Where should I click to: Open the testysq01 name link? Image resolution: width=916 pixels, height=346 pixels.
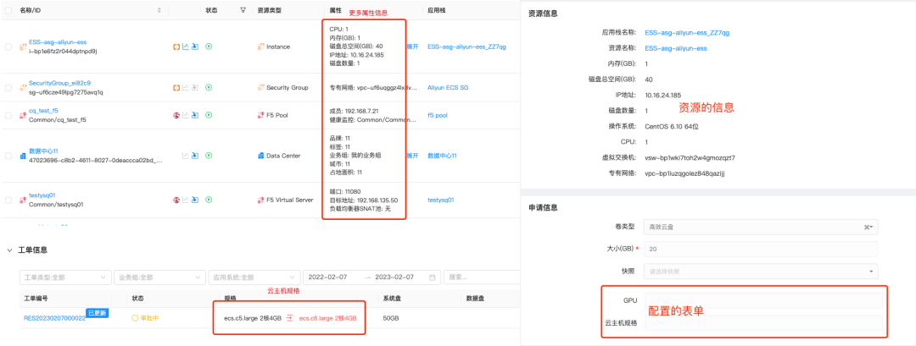(x=42, y=195)
